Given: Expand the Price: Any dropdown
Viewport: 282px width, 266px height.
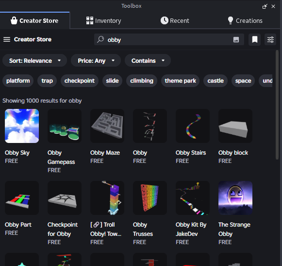Looking at the screenshot, I should coord(96,61).
